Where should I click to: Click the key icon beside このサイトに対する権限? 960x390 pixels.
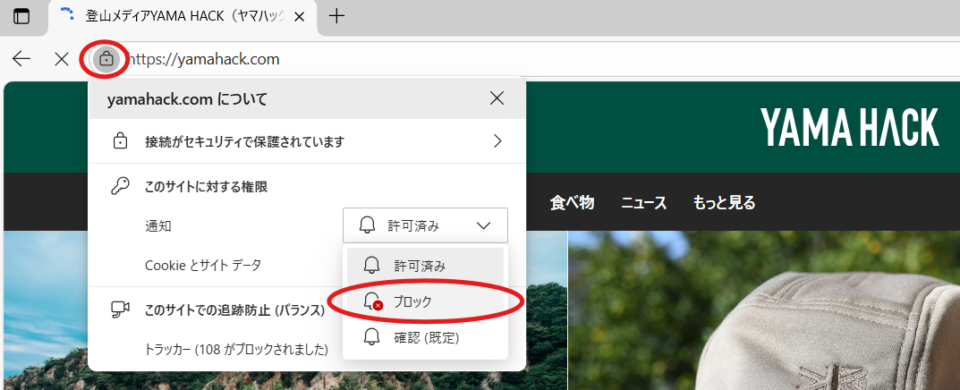pos(119,187)
